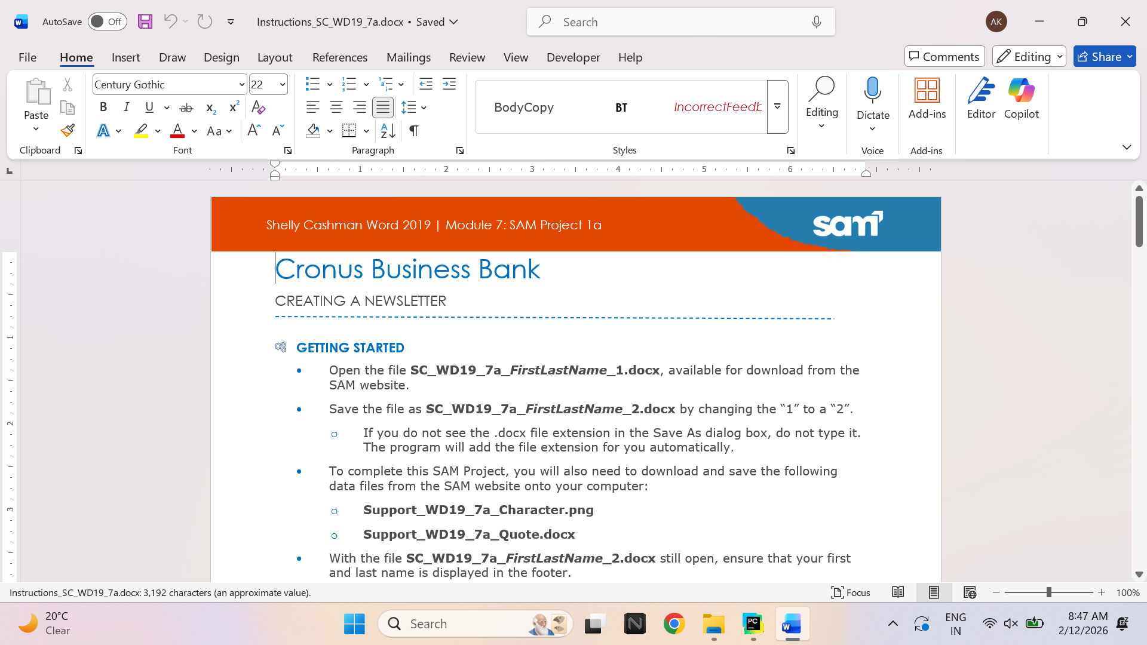The height and width of the screenshot is (645, 1147).
Task: Click the Copy icon in Clipboard group
Action: pos(68,107)
